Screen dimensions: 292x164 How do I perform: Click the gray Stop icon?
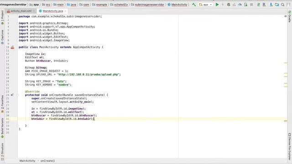click(251, 5)
